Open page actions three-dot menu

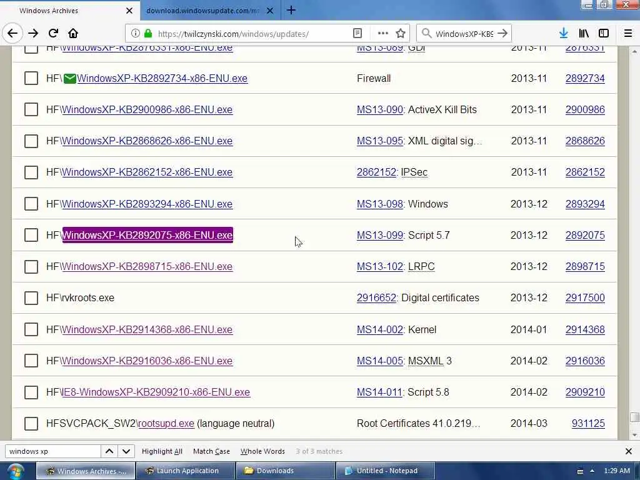(383, 34)
